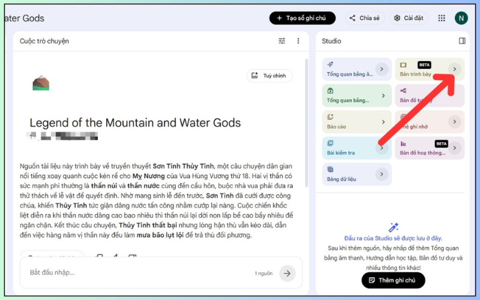Open the Google apps grid
The image size is (480, 300).
(442, 18)
